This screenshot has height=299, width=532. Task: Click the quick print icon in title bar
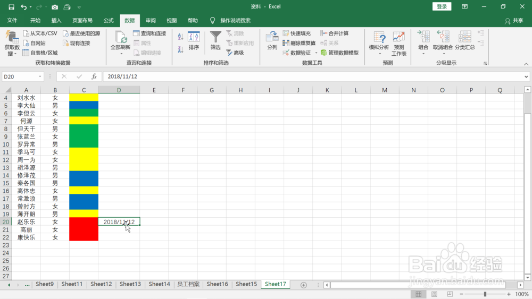[67, 7]
